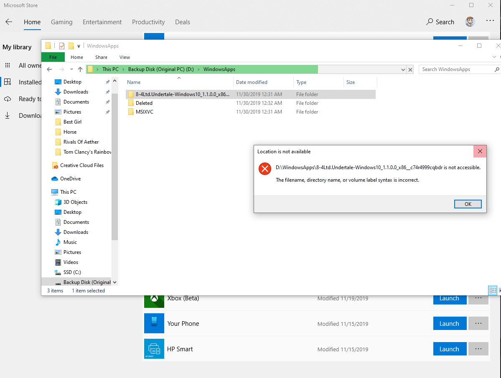The height and width of the screenshot is (378, 501).
Task: Click the Explorer search magnifier icon
Action: (496, 69)
